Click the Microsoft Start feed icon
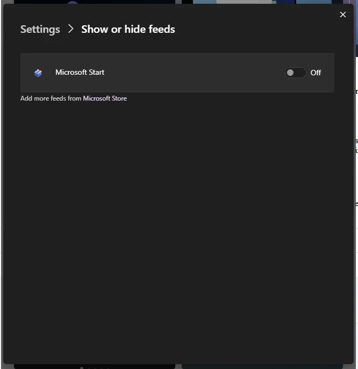This screenshot has height=369, width=358. tap(38, 73)
